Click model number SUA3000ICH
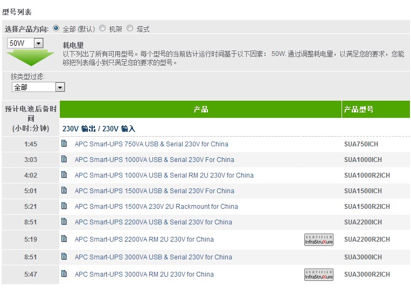Image resolution: width=411 pixels, height=289 pixels. coord(363,257)
